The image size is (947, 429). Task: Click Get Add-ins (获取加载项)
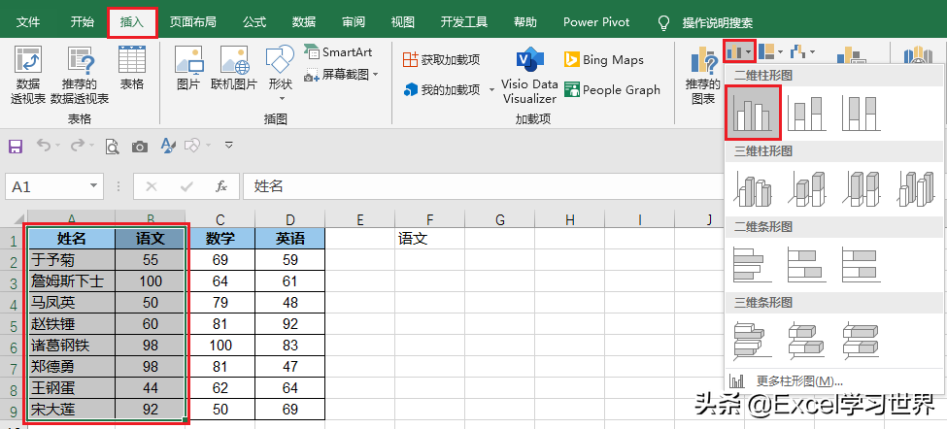click(x=442, y=60)
